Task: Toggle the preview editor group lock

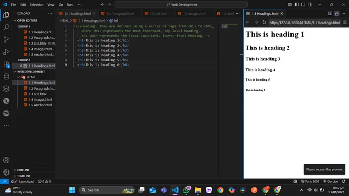Action: (337, 13)
